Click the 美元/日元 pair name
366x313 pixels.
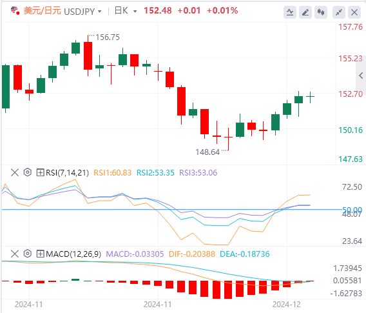43,11
